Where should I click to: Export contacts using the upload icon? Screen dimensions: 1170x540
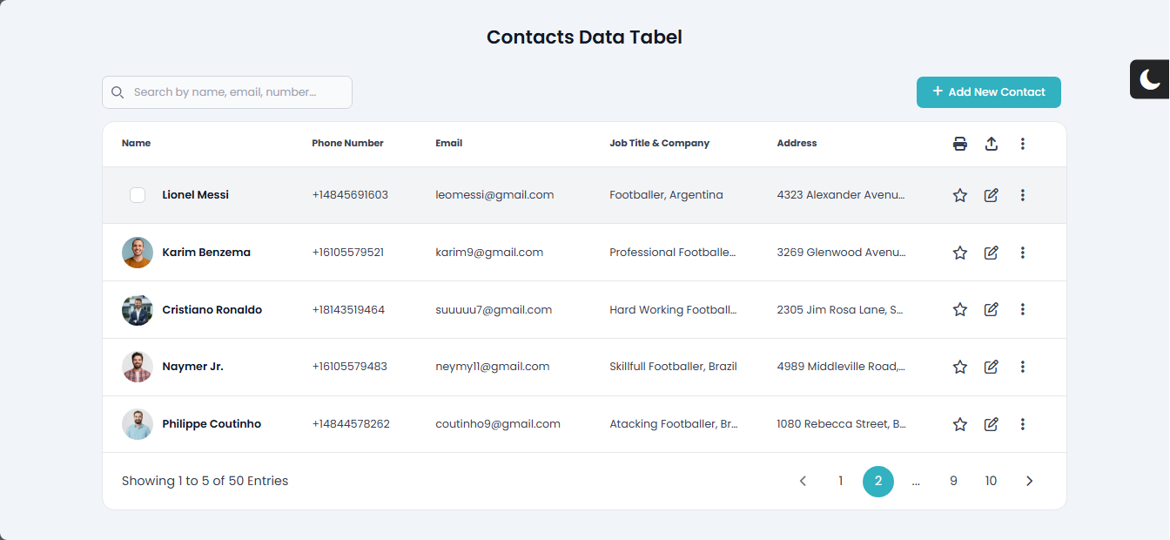992,144
